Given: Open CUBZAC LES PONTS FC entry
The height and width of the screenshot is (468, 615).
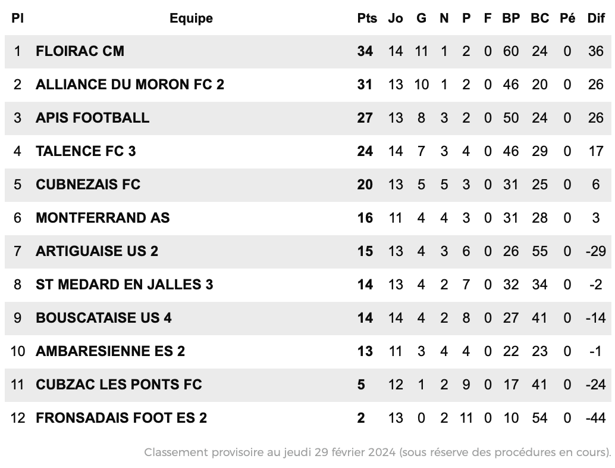Looking at the screenshot, I should tap(119, 385).
